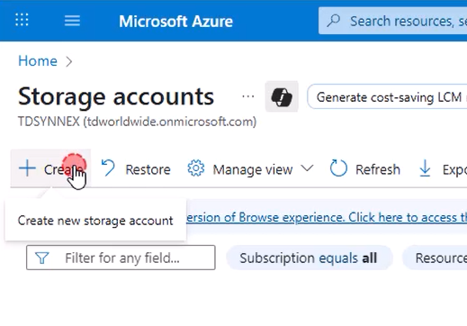The image size is (467, 326).
Task: Click Generate cost-saving LCM suggestion
Action: click(387, 97)
